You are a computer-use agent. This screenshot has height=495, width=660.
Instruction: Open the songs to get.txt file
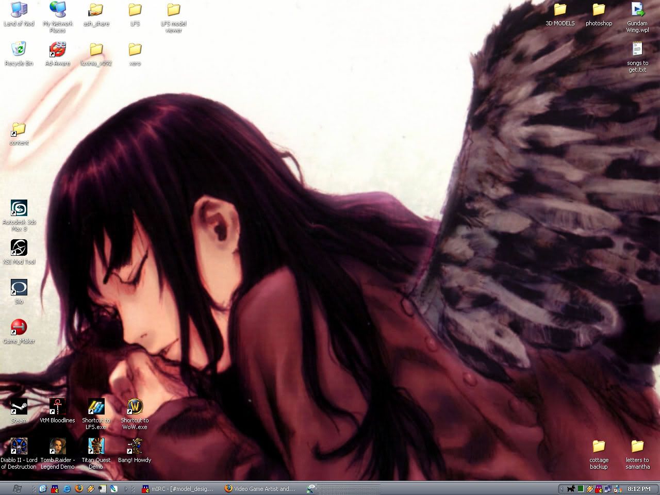pyautogui.click(x=637, y=56)
